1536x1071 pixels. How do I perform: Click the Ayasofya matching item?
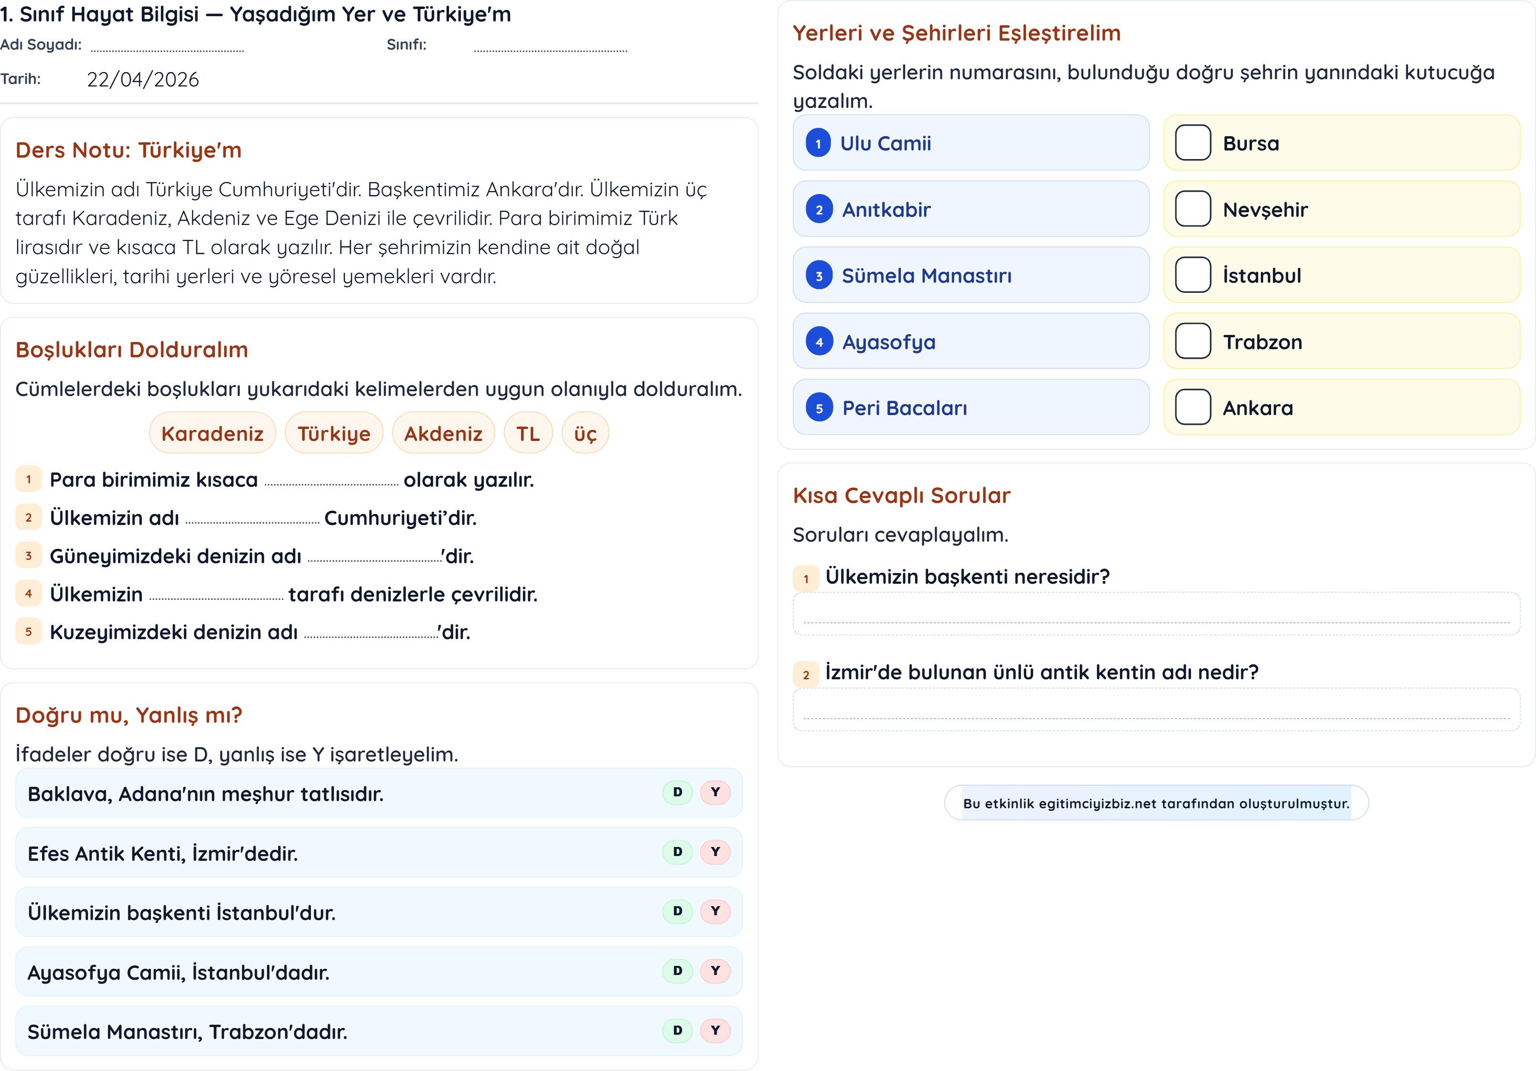coord(970,341)
